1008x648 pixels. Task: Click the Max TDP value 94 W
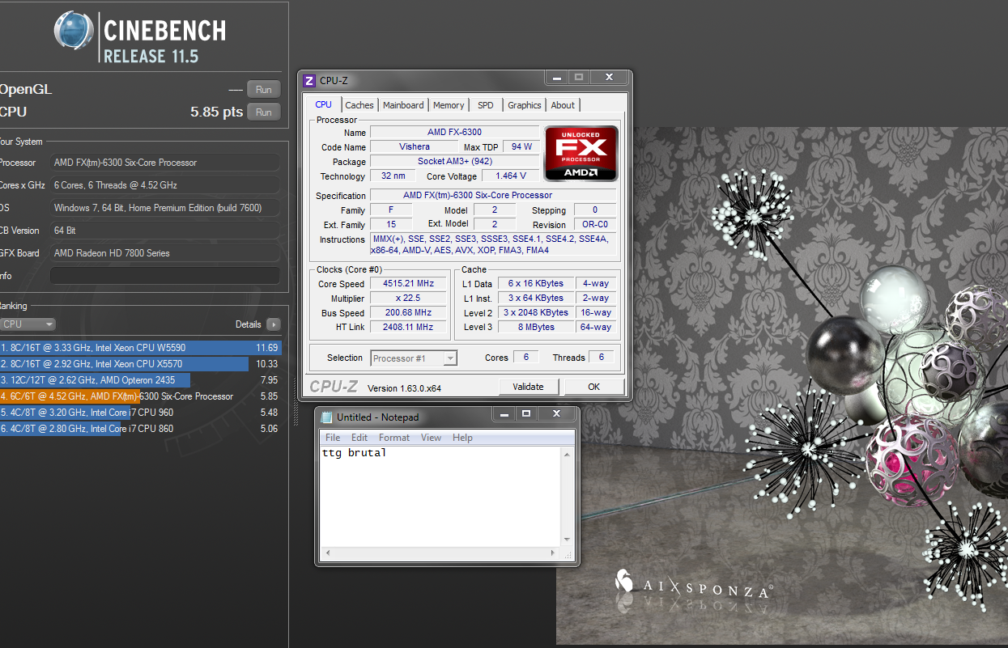coord(521,147)
